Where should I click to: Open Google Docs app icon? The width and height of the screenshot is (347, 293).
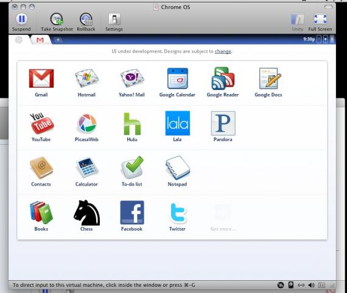click(270, 78)
